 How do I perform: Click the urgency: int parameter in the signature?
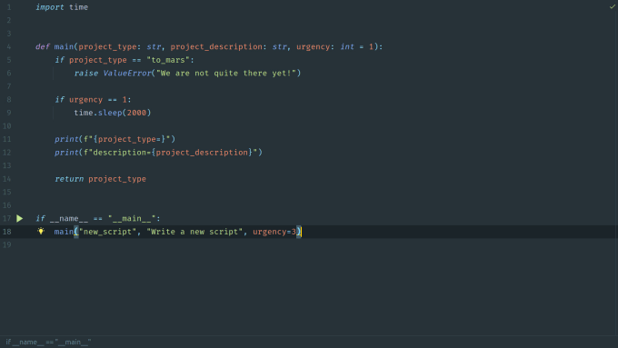tap(325, 46)
